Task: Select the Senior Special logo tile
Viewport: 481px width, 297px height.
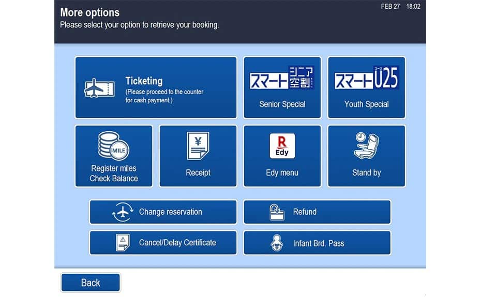Action: pyautogui.click(x=282, y=77)
